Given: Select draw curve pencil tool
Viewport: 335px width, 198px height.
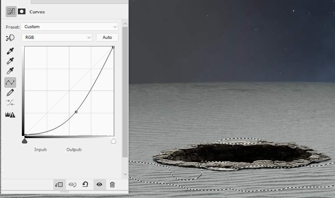Looking at the screenshot, I should point(10,93).
